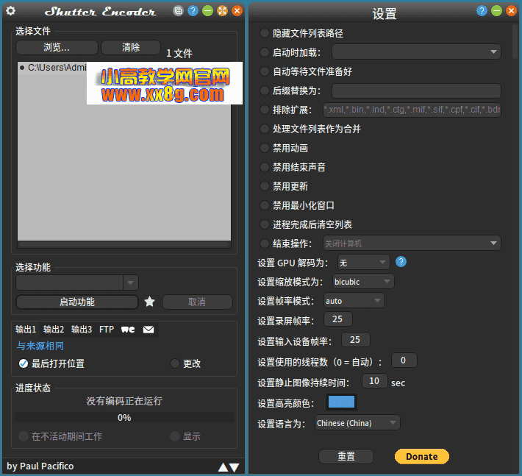Click the 设置 window vertical scrollbar
Viewport: 522px width, 476px height.
point(515,42)
